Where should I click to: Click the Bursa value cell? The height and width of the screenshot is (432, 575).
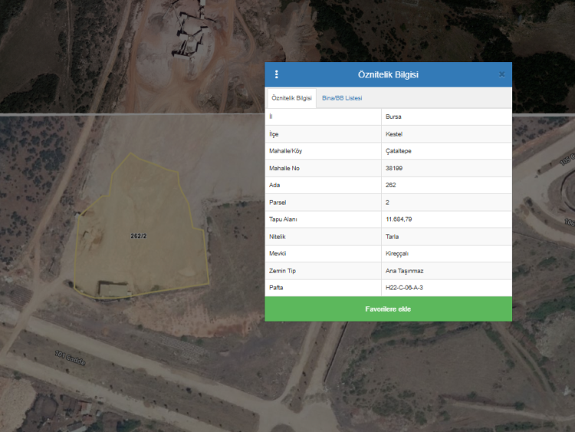tap(395, 117)
